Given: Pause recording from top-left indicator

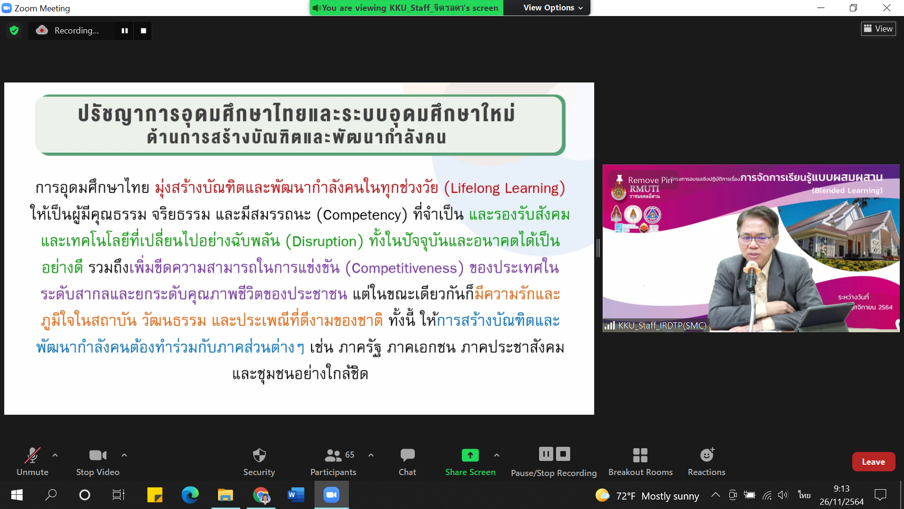Looking at the screenshot, I should [x=125, y=31].
